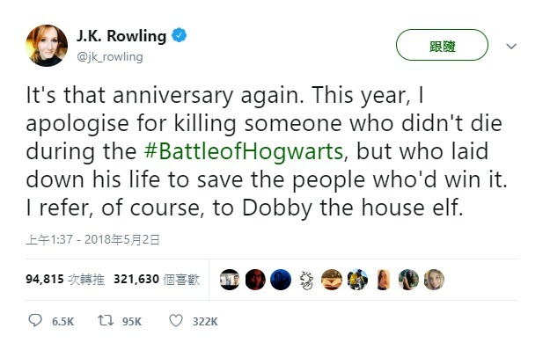Open the #BattleofHogwarts hashtag link
This screenshot has height=343, width=550.
[x=244, y=151]
